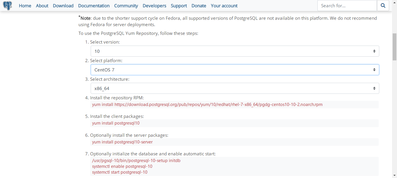Open Your account link
The height and width of the screenshot is (178, 397).
tap(224, 6)
